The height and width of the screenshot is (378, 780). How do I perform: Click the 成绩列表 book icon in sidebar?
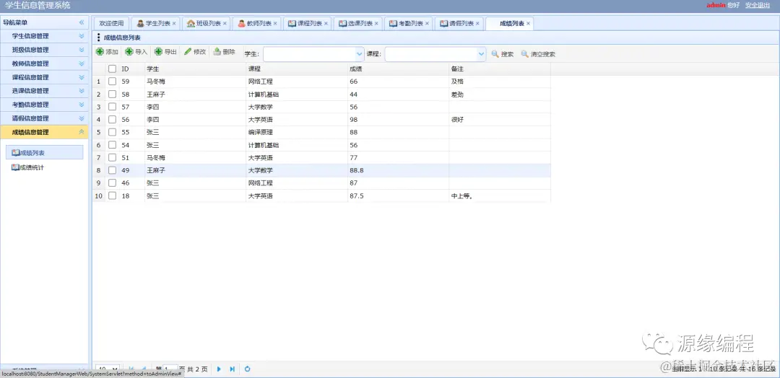coord(15,152)
